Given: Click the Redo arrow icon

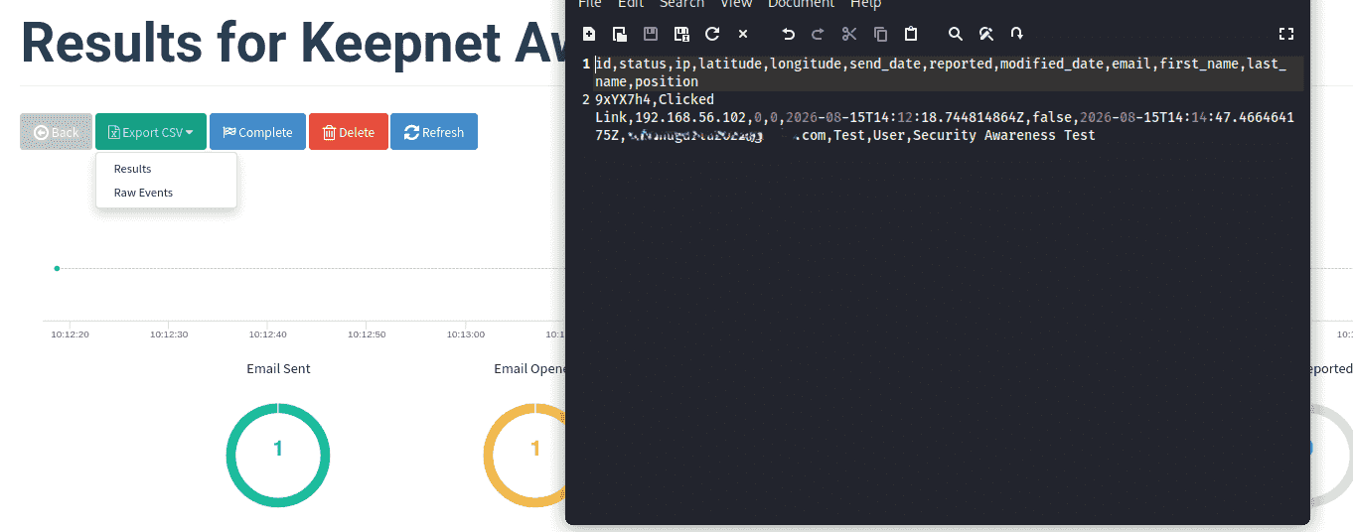Looking at the screenshot, I should click(x=819, y=34).
